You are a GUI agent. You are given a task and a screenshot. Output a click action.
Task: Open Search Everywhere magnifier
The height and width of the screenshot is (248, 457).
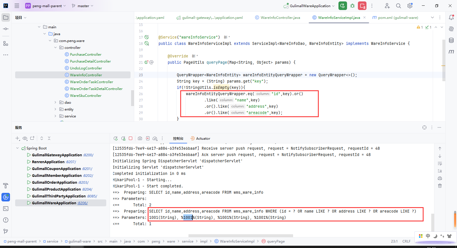click(x=398, y=6)
